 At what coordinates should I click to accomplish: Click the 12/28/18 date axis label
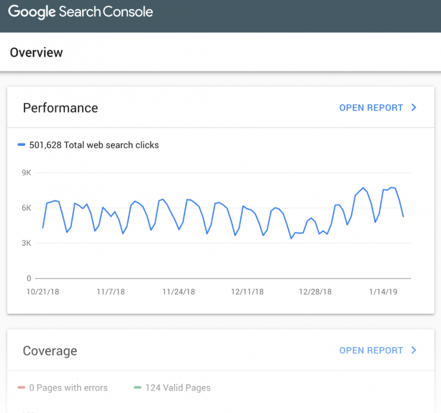tap(315, 292)
